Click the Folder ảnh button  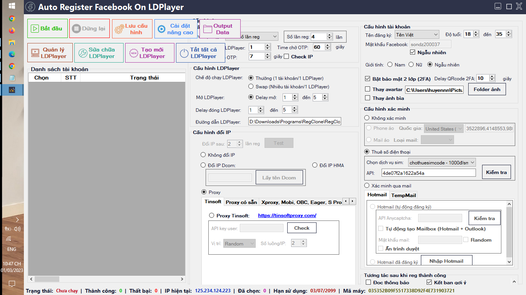pos(487,89)
